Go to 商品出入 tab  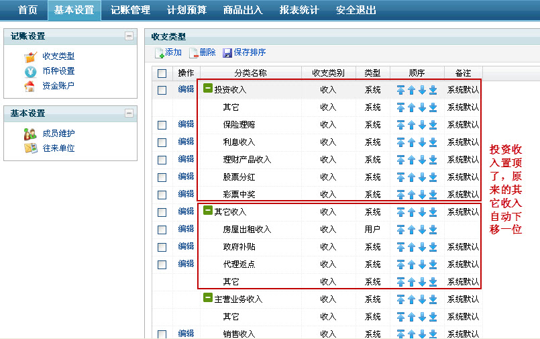[243, 10]
